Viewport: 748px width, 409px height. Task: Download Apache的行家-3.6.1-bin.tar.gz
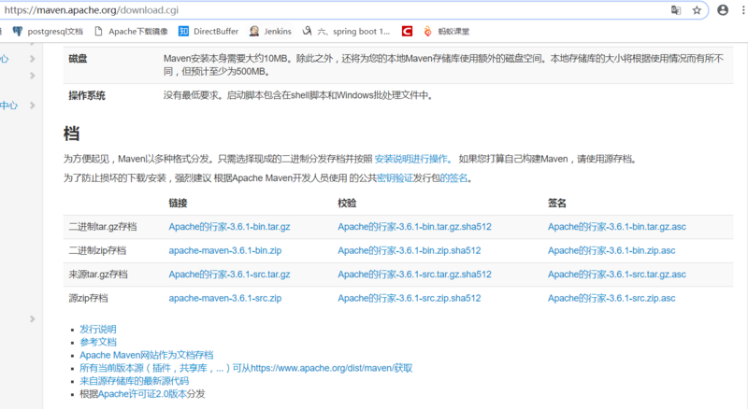click(229, 227)
